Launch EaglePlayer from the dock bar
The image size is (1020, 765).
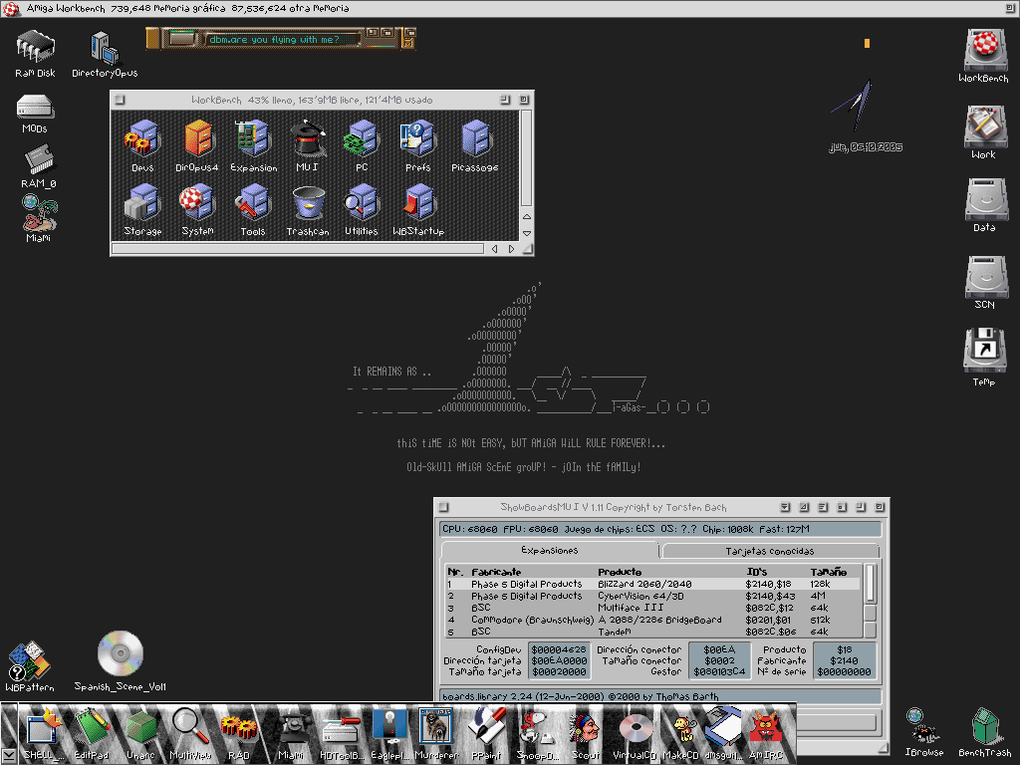pyautogui.click(x=389, y=734)
